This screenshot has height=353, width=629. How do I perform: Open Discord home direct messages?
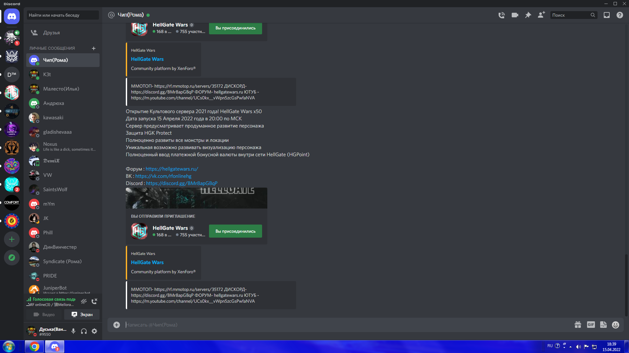[12, 16]
